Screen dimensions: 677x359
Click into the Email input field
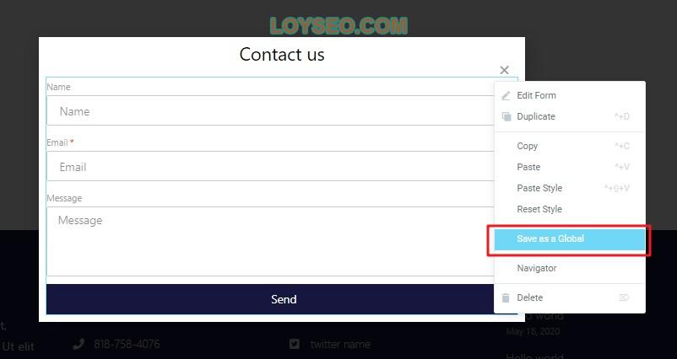[x=270, y=167]
